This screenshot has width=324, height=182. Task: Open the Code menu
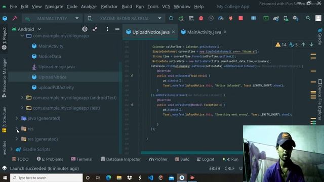tap(72, 7)
